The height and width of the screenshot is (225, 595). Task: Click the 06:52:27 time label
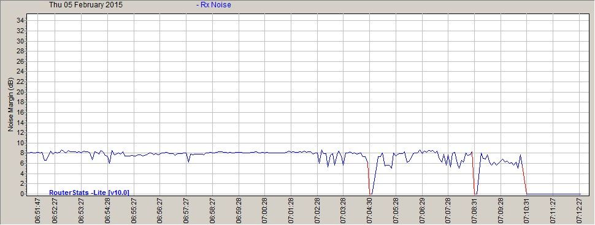point(55,210)
